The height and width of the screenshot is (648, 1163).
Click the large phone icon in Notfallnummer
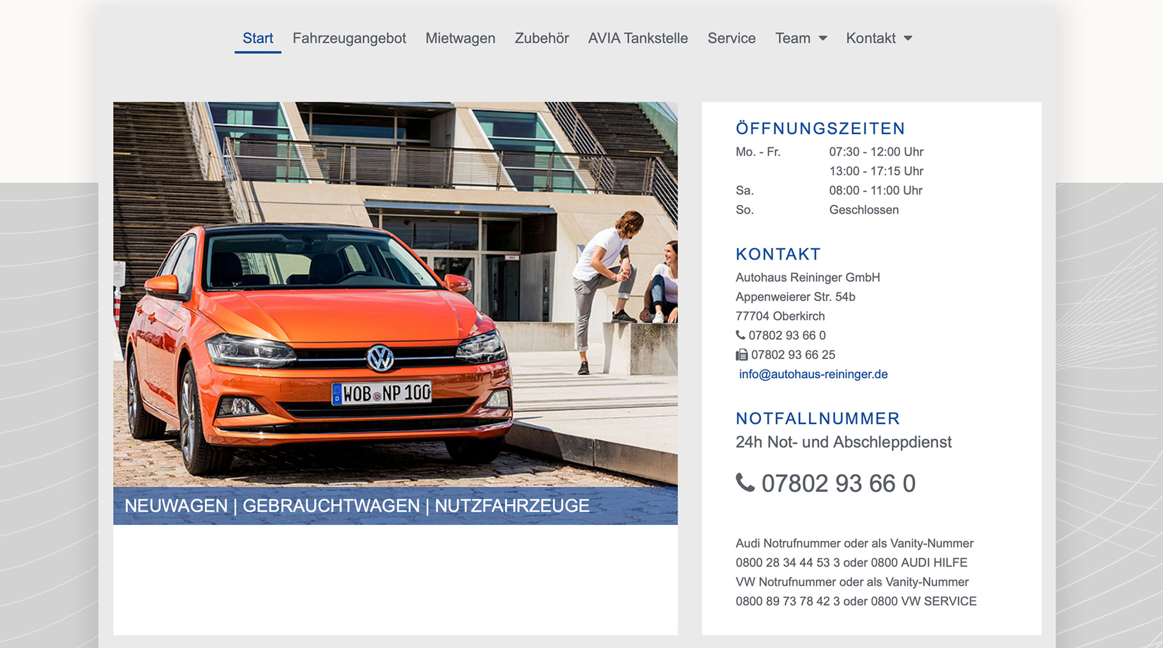(x=745, y=483)
